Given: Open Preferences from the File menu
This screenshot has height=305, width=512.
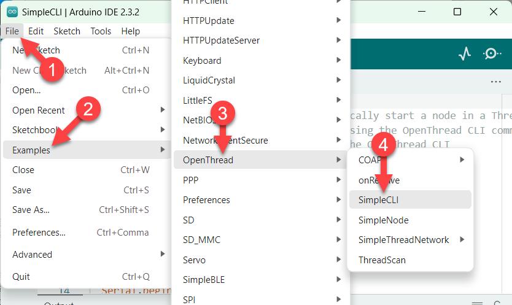Looking at the screenshot, I should coord(39,233).
